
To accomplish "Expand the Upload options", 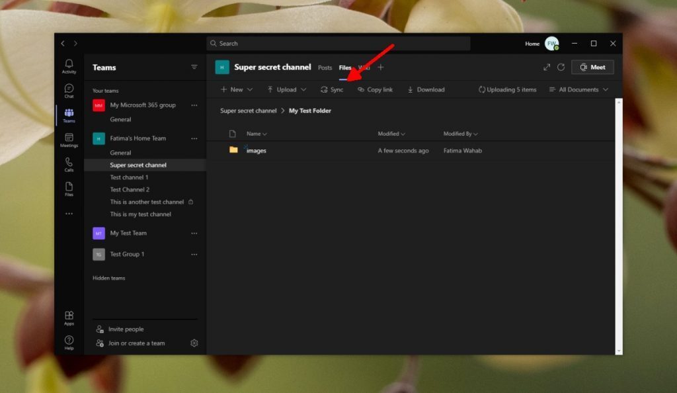I will pos(286,89).
